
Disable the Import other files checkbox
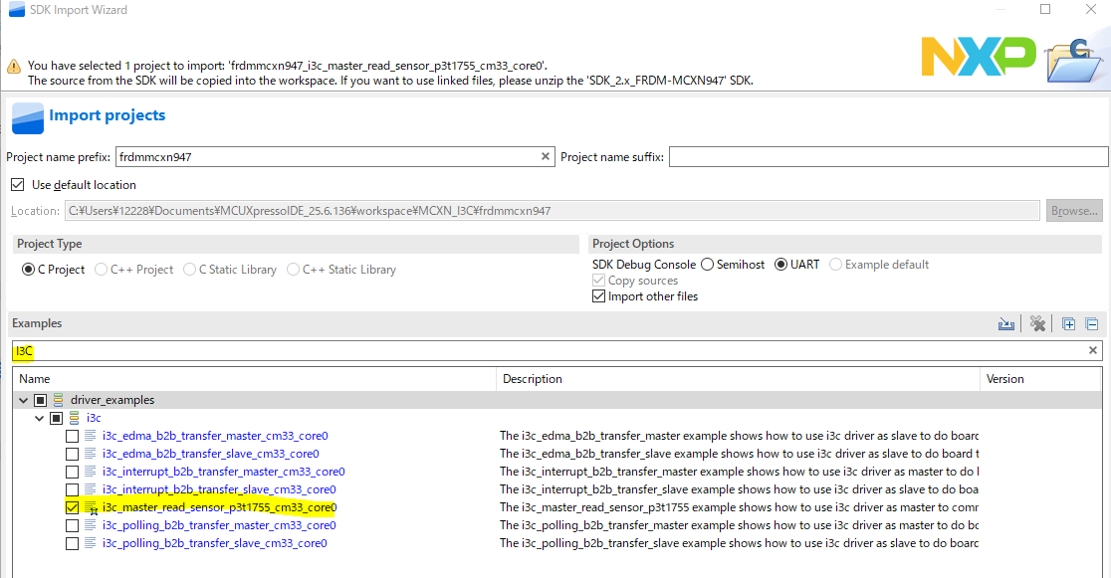pos(598,296)
